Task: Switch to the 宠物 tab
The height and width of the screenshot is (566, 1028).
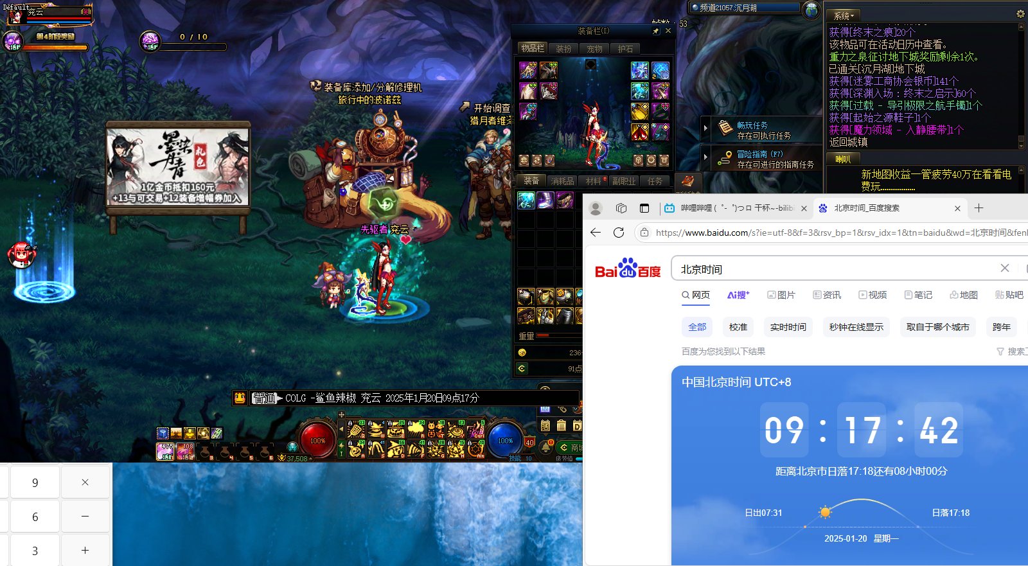Action: point(594,49)
